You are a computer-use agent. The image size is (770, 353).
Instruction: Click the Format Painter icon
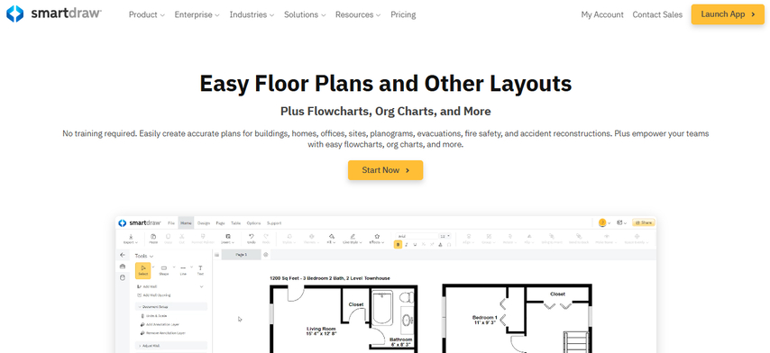point(202,239)
